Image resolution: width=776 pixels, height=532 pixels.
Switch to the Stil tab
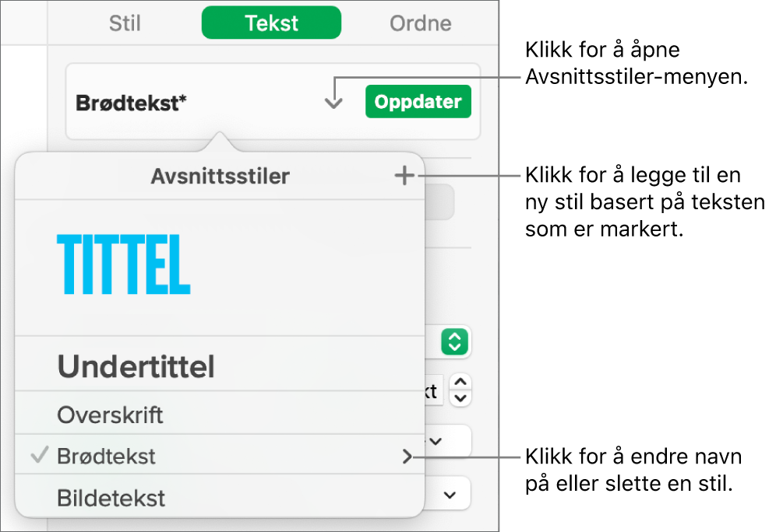point(125,23)
